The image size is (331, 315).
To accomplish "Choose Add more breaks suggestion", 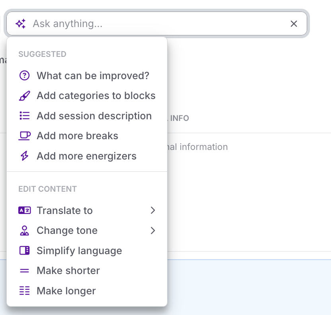I will tap(77, 136).
